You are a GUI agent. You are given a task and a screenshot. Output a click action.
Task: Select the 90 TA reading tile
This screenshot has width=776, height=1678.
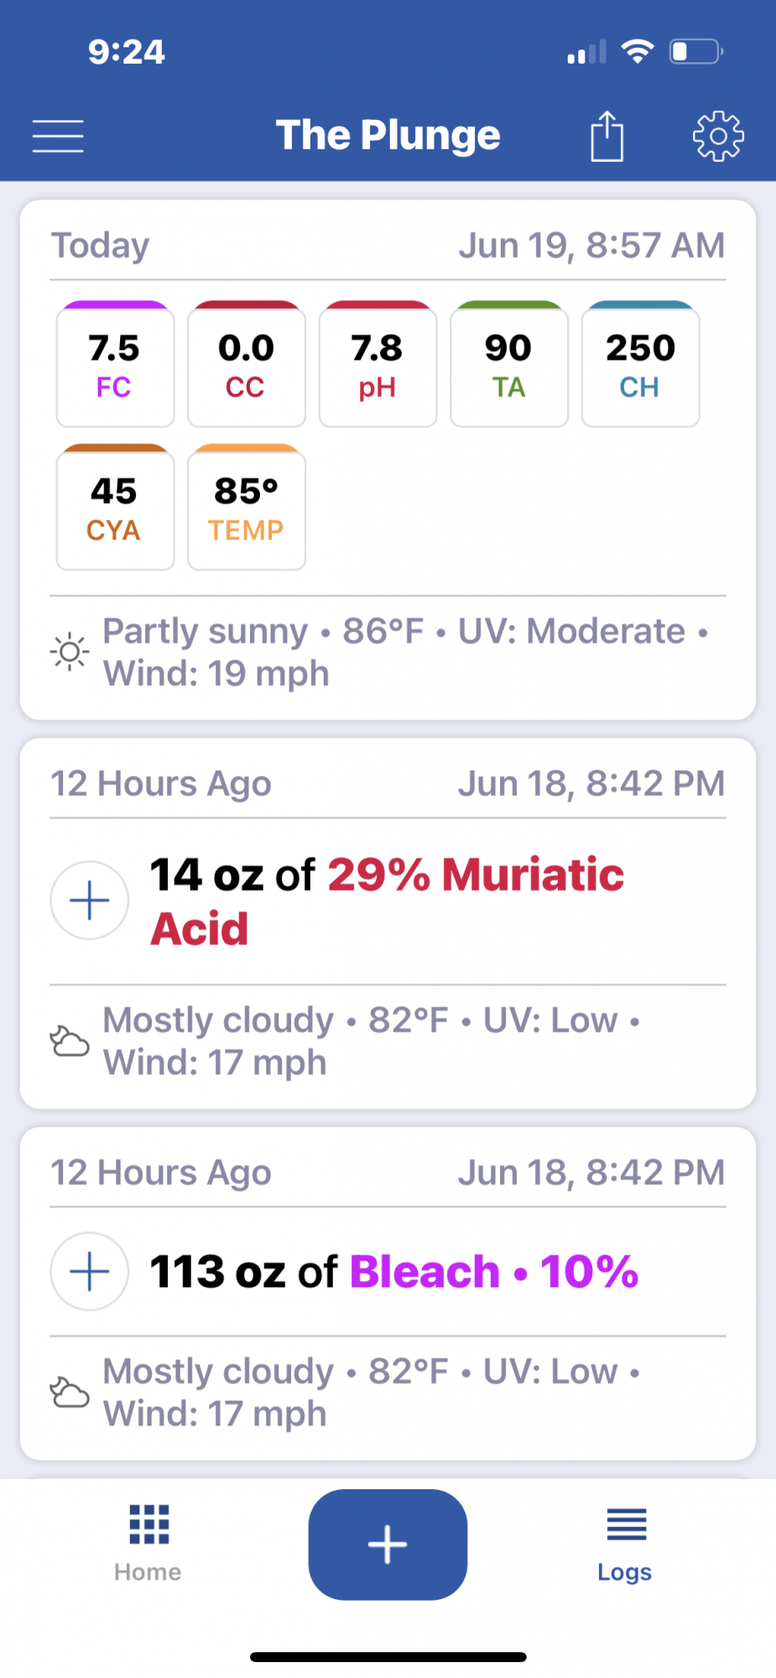pyautogui.click(x=509, y=364)
